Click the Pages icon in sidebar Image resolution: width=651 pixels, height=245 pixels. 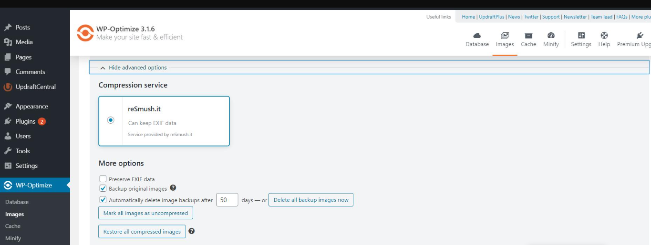click(x=8, y=57)
